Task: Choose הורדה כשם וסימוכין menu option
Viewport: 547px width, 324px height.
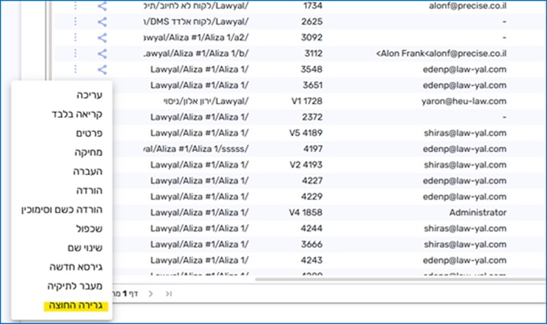Action: click(x=67, y=209)
